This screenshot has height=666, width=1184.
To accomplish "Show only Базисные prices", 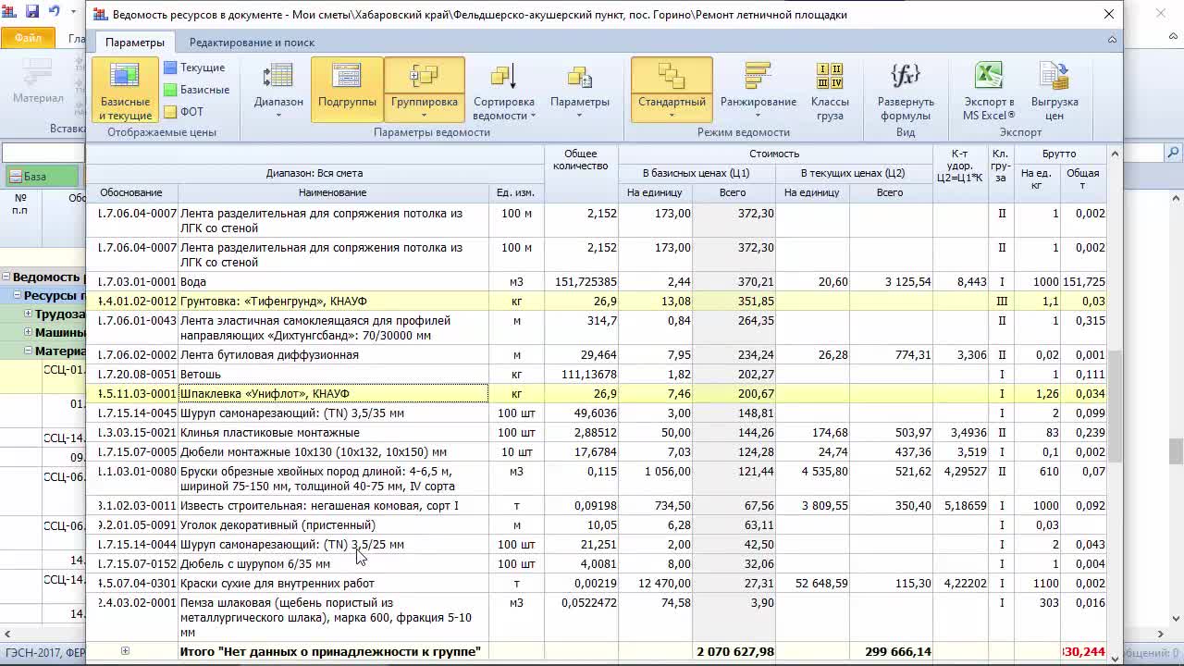I will (x=196, y=90).
